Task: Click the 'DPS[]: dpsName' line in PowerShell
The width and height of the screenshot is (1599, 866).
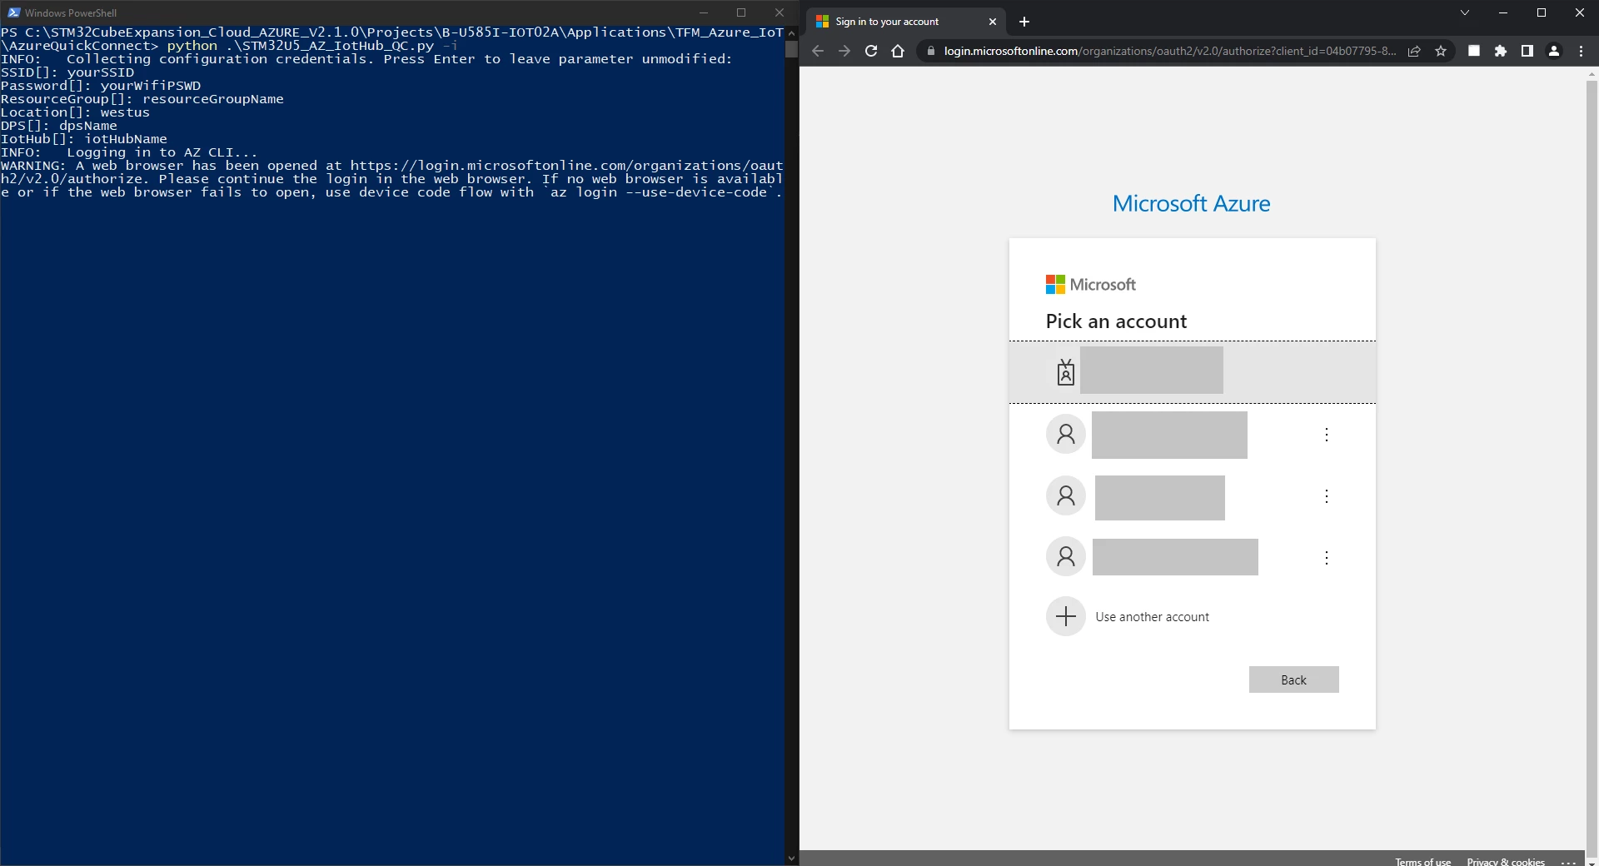Action: 59,126
